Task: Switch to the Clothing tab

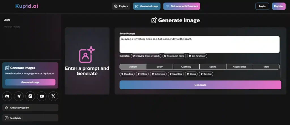Action: click(186, 67)
